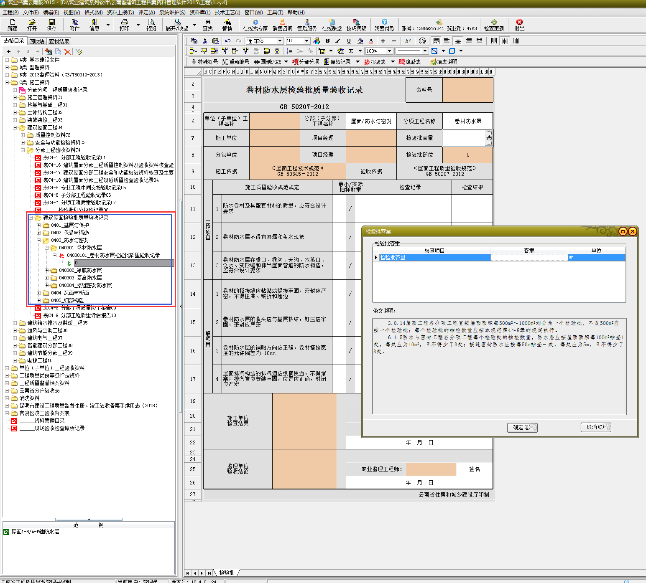Click the 施工单位 orange input cell
The width and height of the screenshot is (646, 583).
274,138
